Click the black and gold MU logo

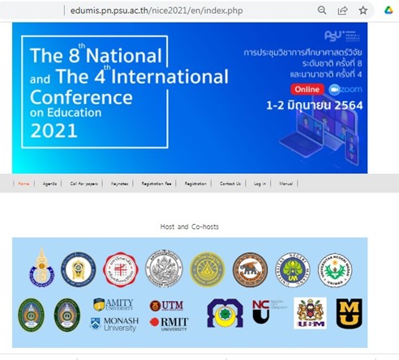pyautogui.click(x=350, y=314)
